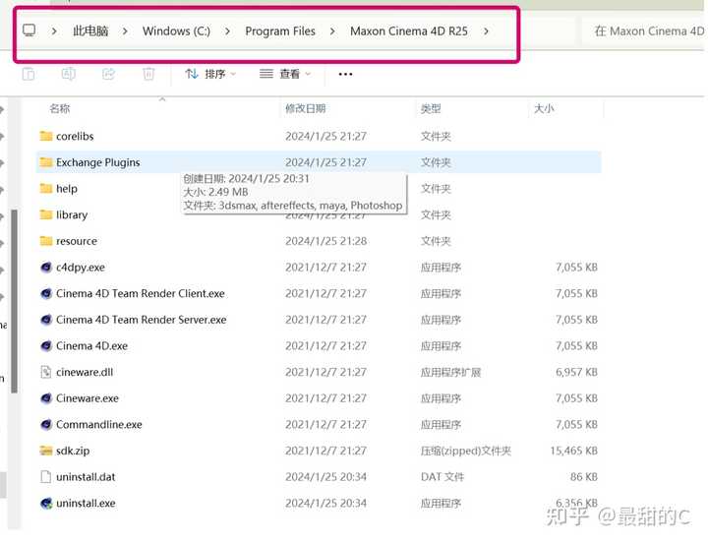
Task: Click the 压缩(zipped)文件夹 type cell
Action: (x=465, y=451)
